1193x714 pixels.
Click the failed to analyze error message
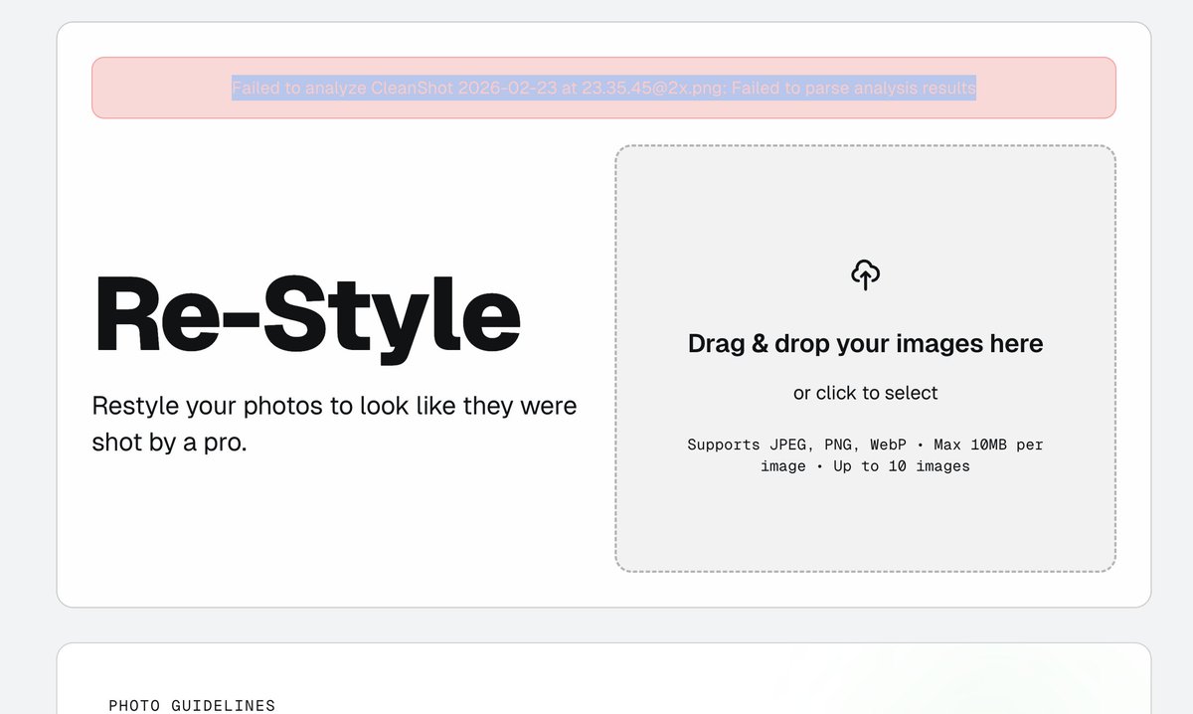coord(603,88)
